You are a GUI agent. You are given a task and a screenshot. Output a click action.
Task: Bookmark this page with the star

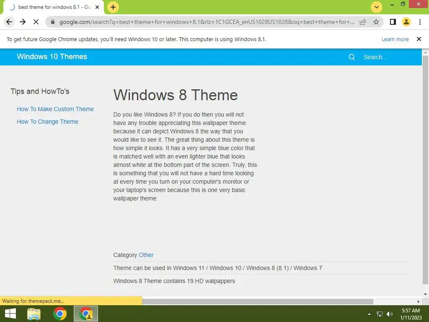[x=376, y=22]
